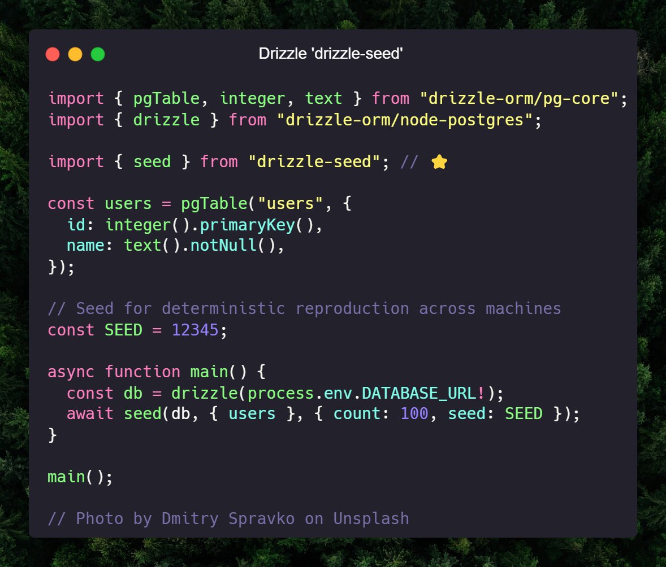The width and height of the screenshot is (666, 567).
Task: Click 'drizzle' in the second import line
Action: [x=166, y=120]
